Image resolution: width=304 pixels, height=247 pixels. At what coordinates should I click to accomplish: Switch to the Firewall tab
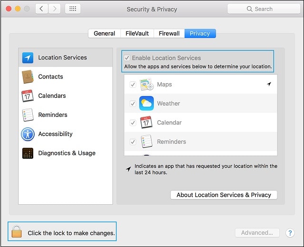coord(169,33)
